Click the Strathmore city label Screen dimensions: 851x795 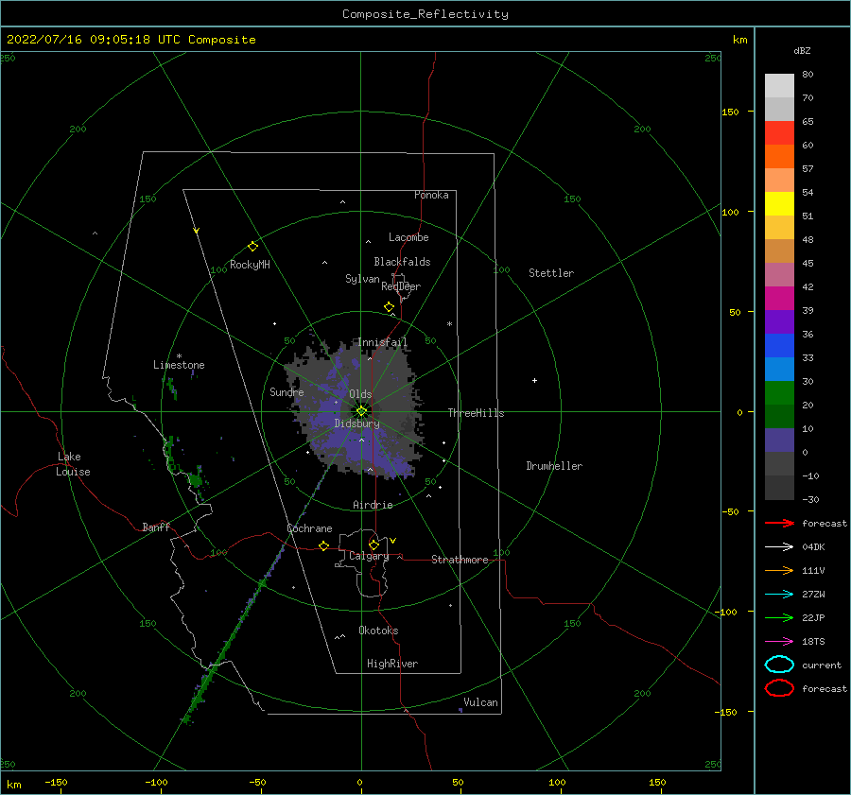(x=460, y=560)
